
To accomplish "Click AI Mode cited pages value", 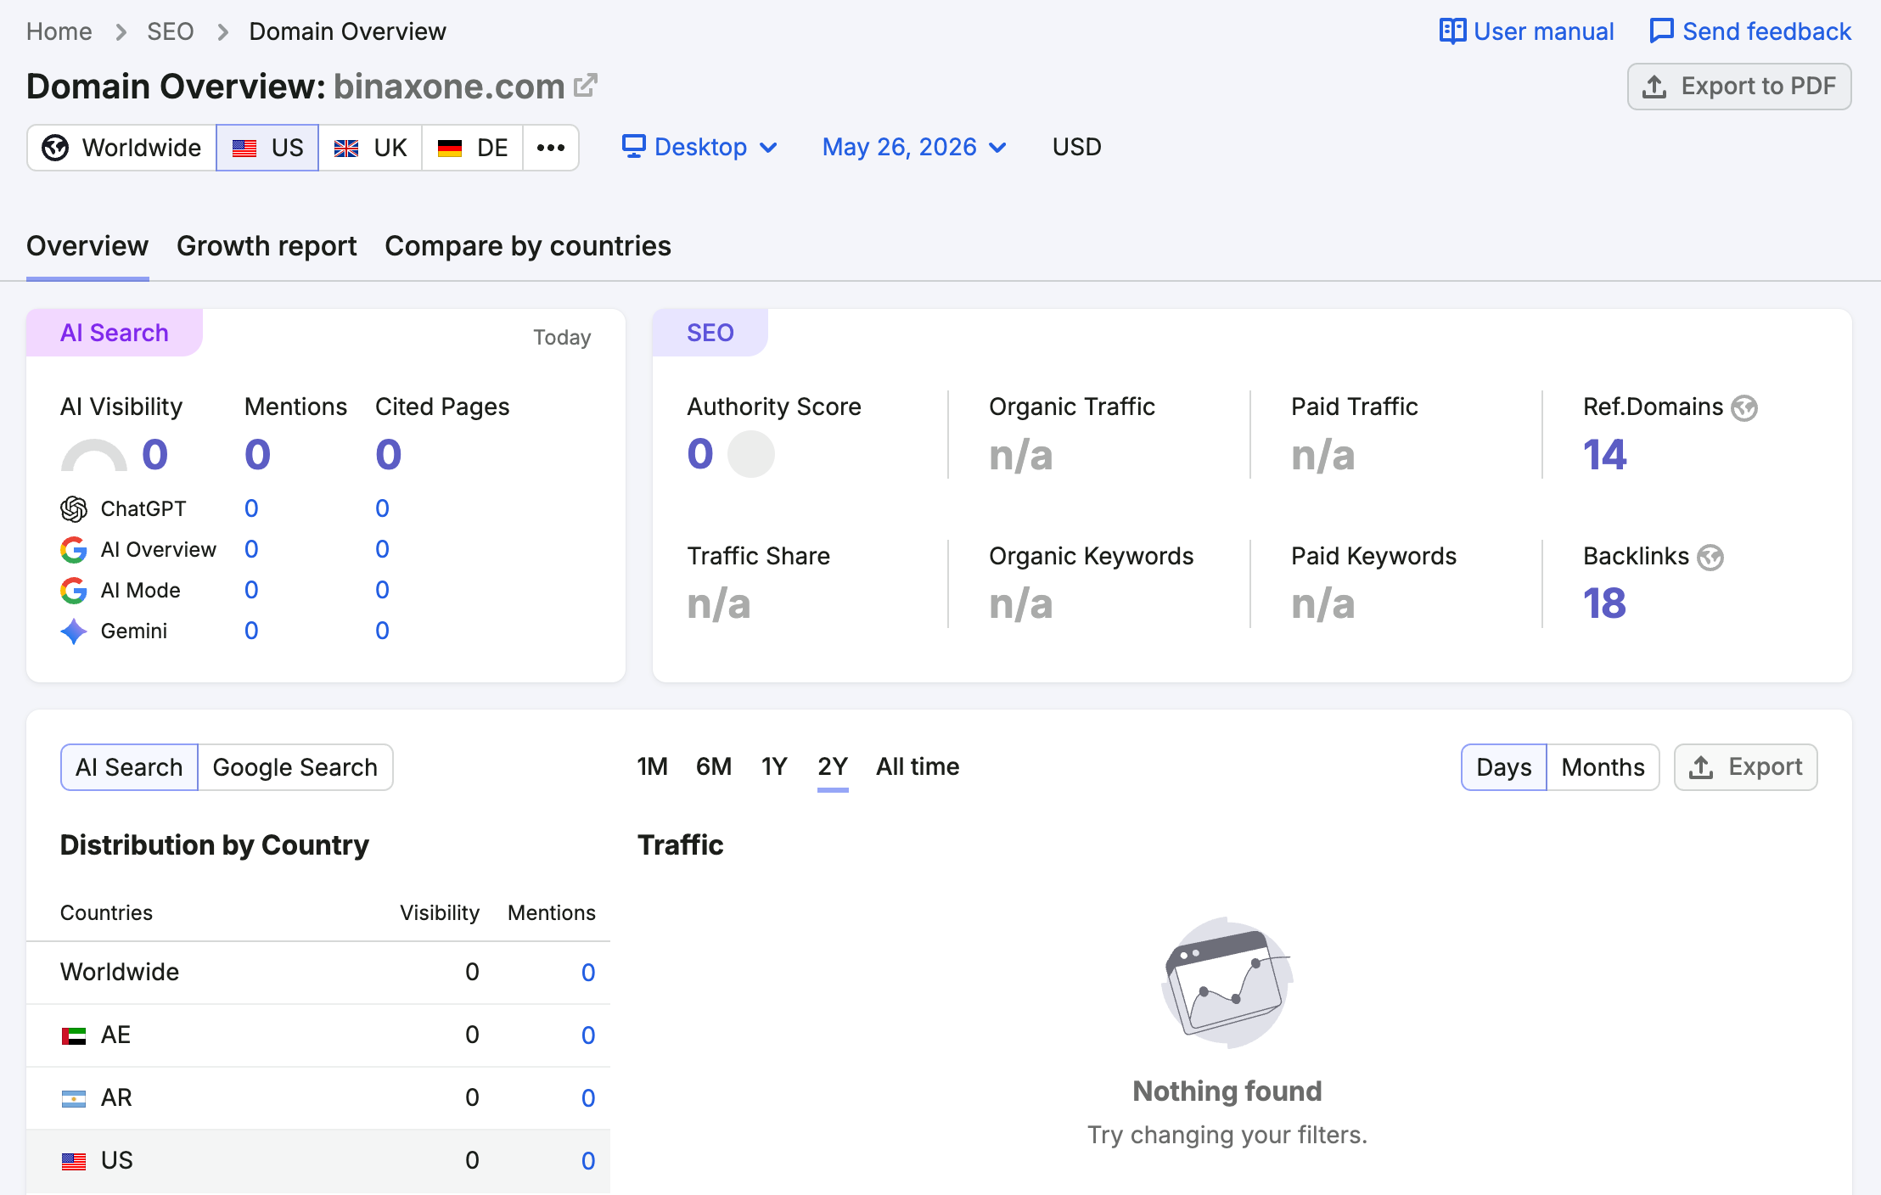I will click(382, 590).
